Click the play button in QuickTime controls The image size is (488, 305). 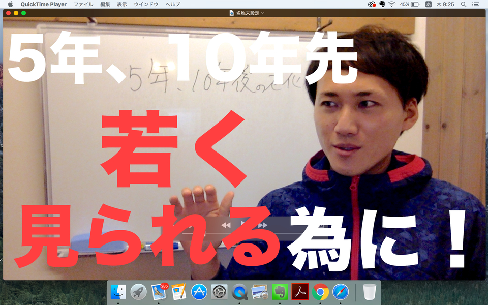[243, 224]
